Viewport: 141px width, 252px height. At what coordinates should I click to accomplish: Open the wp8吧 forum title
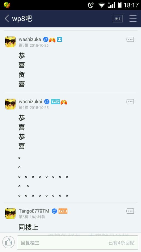coord(22,19)
